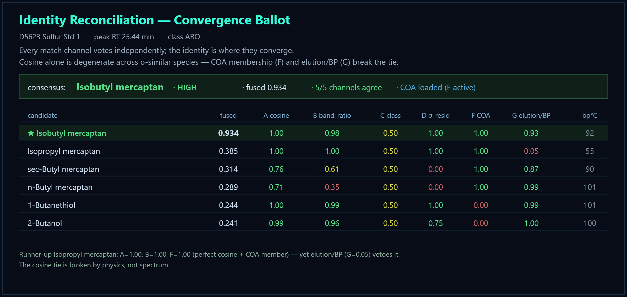Viewport: 627px width, 297px height.
Task: Click boiling point 92 for Isobutyl mercaptan
Action: click(x=590, y=133)
